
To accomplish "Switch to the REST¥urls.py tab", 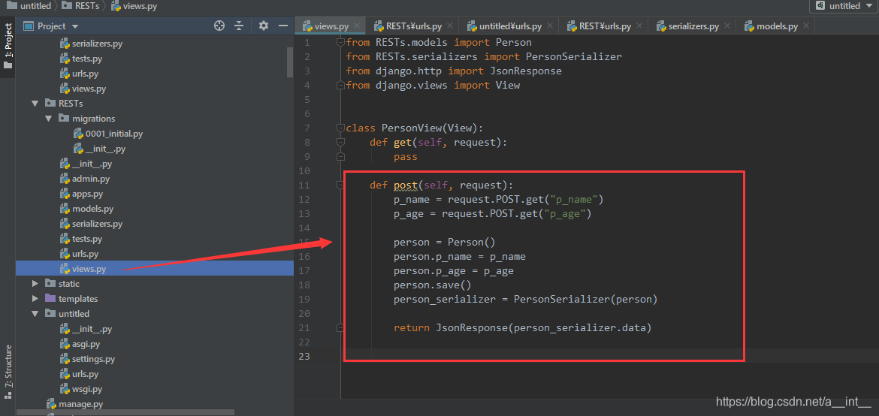I will pyautogui.click(x=606, y=26).
